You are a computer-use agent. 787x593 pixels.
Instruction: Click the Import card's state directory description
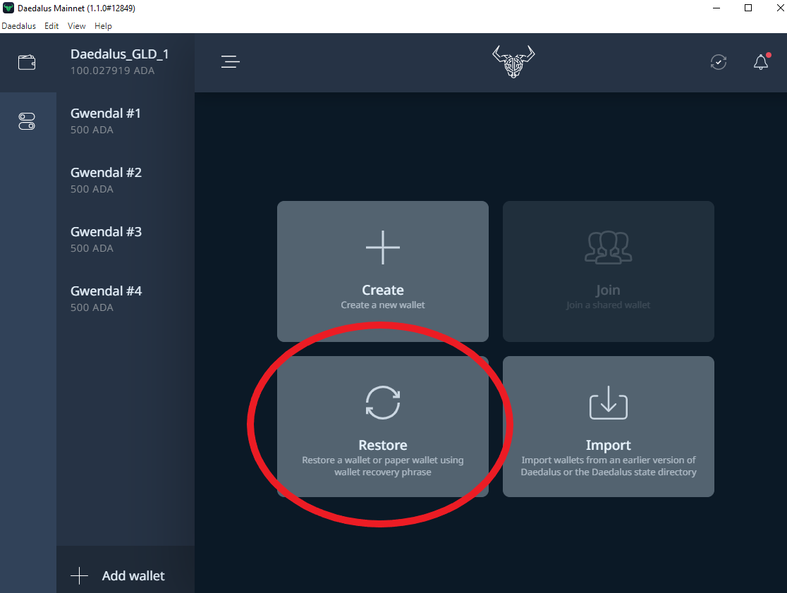[609, 466]
